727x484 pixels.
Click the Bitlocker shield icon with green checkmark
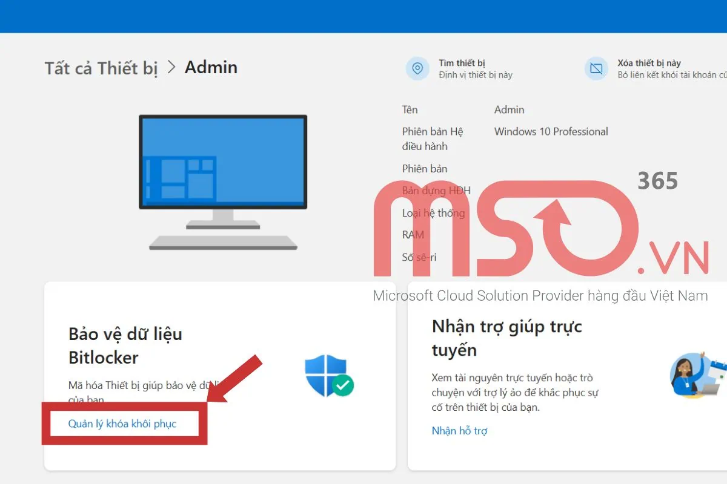328,376
